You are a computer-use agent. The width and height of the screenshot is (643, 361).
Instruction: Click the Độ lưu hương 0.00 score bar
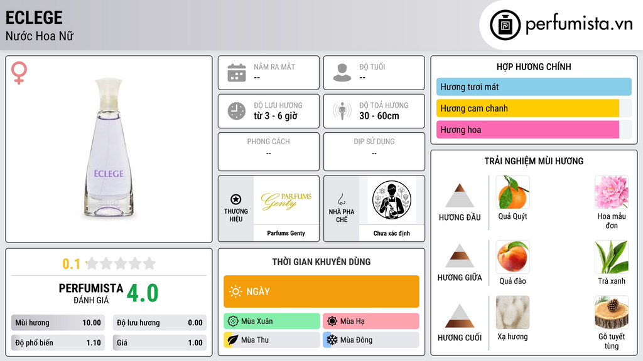click(x=159, y=323)
